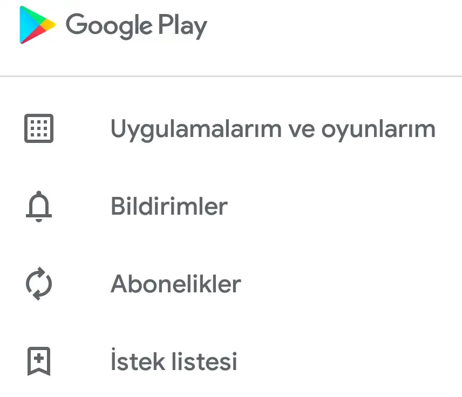The image size is (462, 397).
Task: Click the wishlist bookmark-plus icon
Action: coord(39,361)
